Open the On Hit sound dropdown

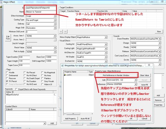tap(160, 60)
